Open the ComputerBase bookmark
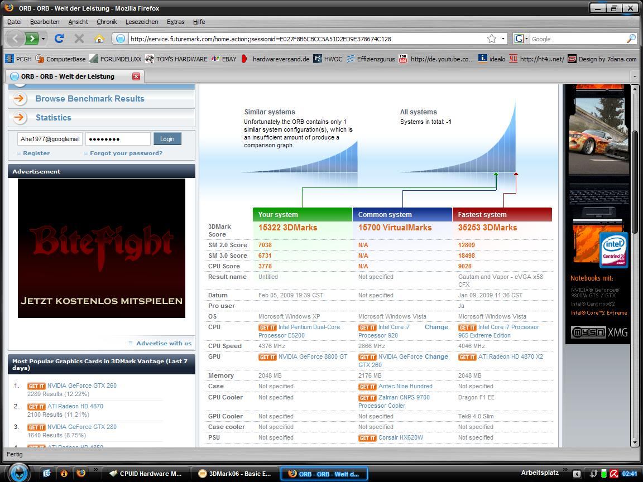Image resolution: width=643 pixels, height=482 pixels. point(61,59)
